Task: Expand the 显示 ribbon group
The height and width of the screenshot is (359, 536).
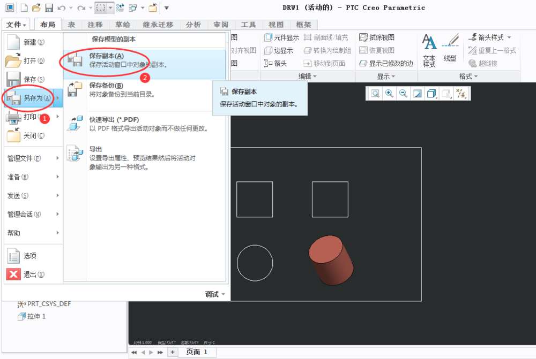Action: coord(386,77)
